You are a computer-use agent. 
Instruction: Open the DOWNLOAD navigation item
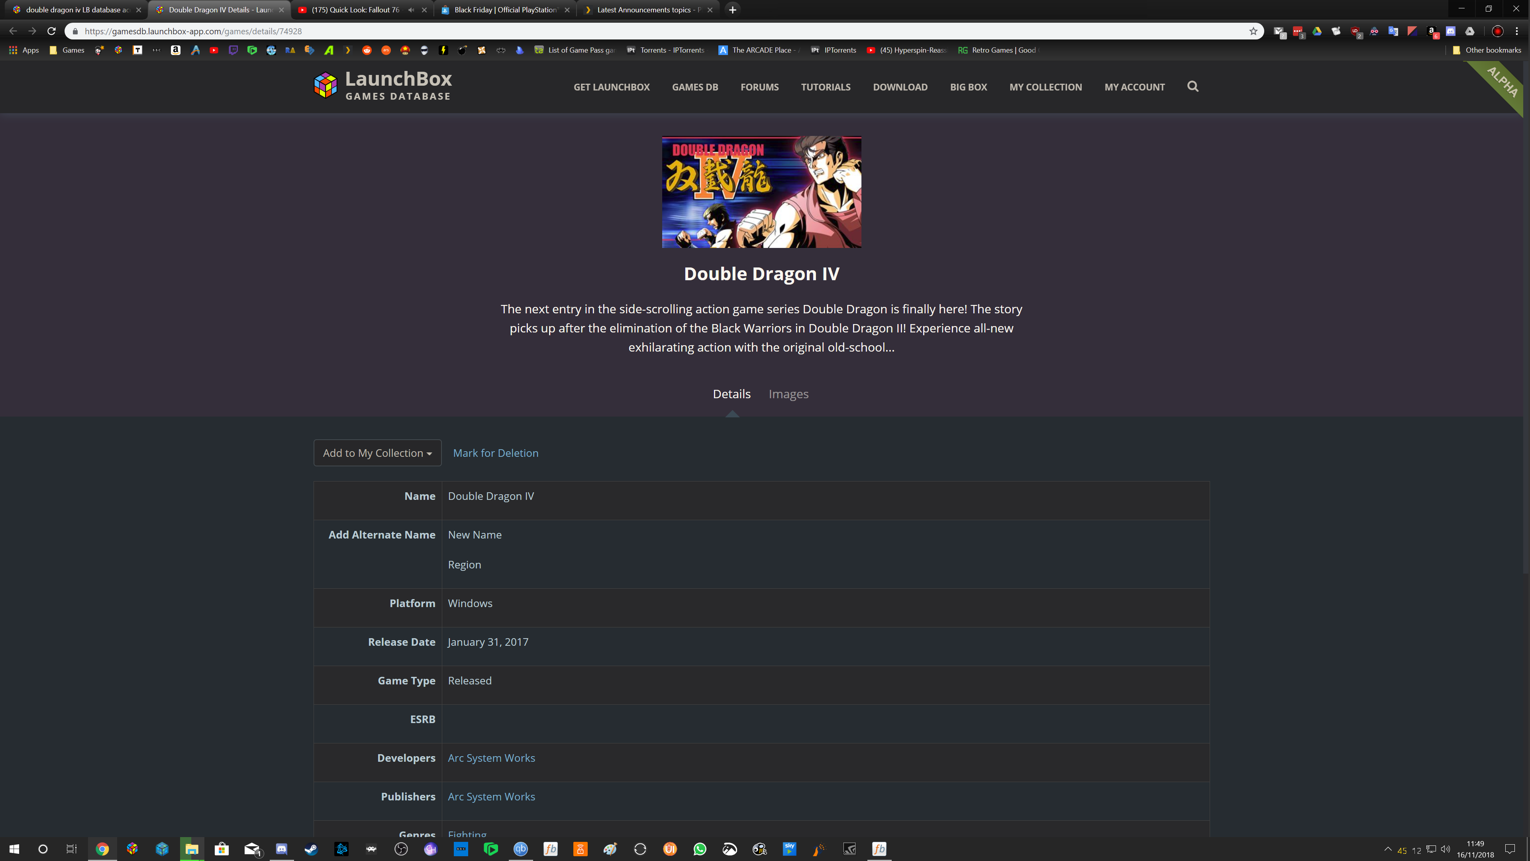900,87
